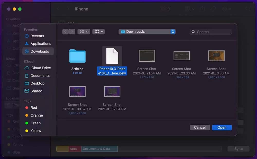Open iCloud Drive in the sidebar
This screenshot has width=257, height=159.
(40, 68)
